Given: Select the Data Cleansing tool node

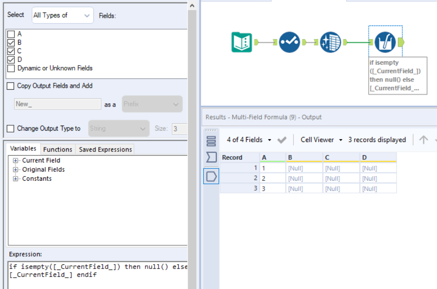Looking at the screenshot, I should pos(330,42).
